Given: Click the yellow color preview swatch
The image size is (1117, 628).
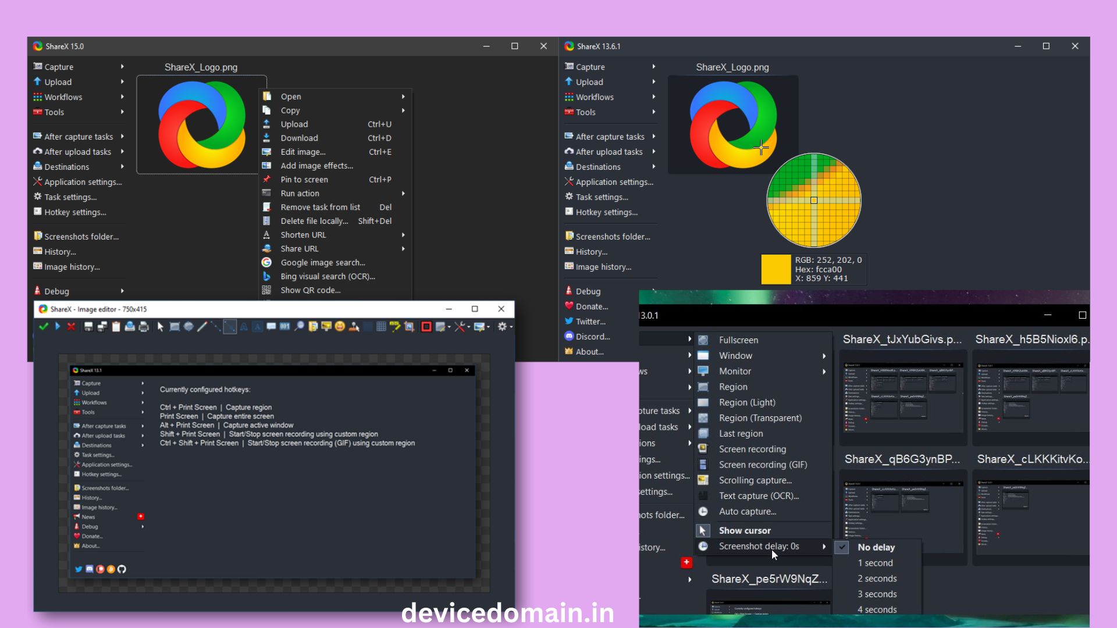Looking at the screenshot, I should pyautogui.click(x=776, y=269).
